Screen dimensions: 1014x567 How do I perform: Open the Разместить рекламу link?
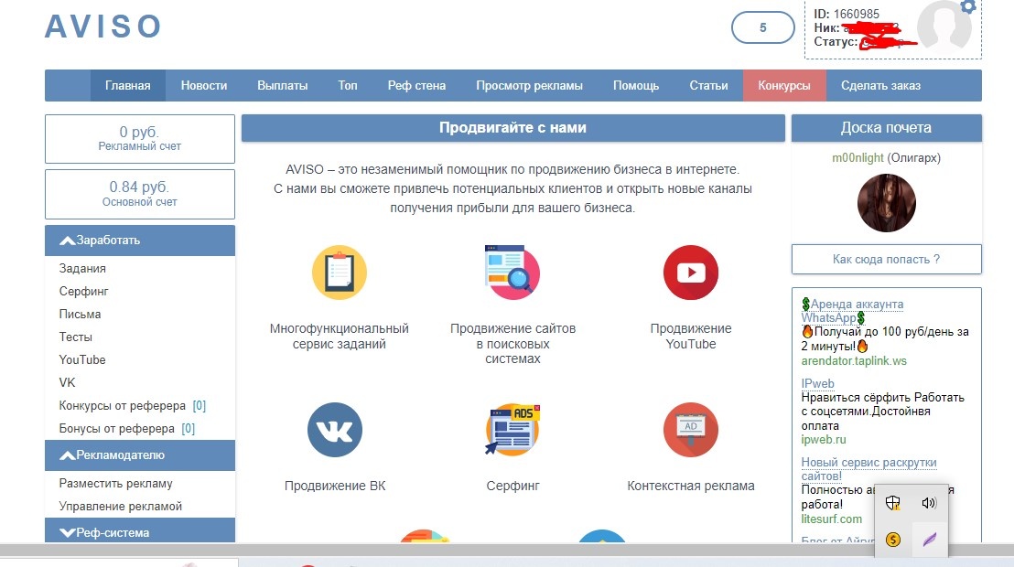pos(115,484)
